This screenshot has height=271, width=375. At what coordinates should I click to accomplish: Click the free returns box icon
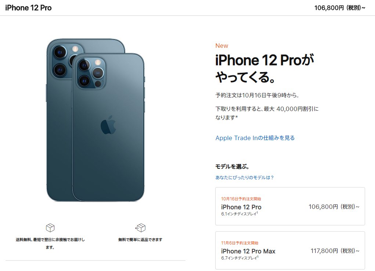[x=140, y=228]
